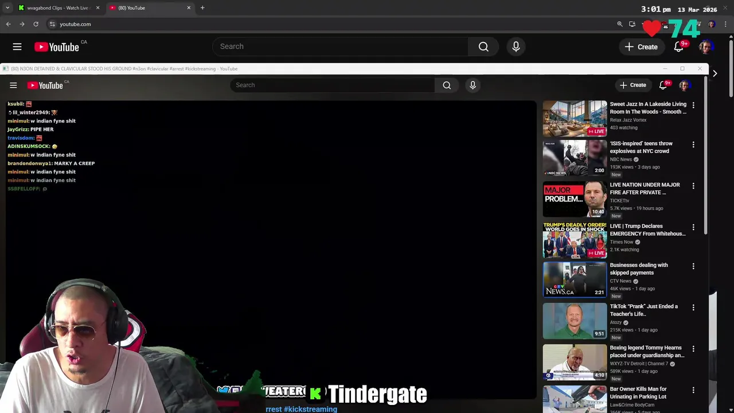Start voice search with the outer microphone

click(x=516, y=46)
